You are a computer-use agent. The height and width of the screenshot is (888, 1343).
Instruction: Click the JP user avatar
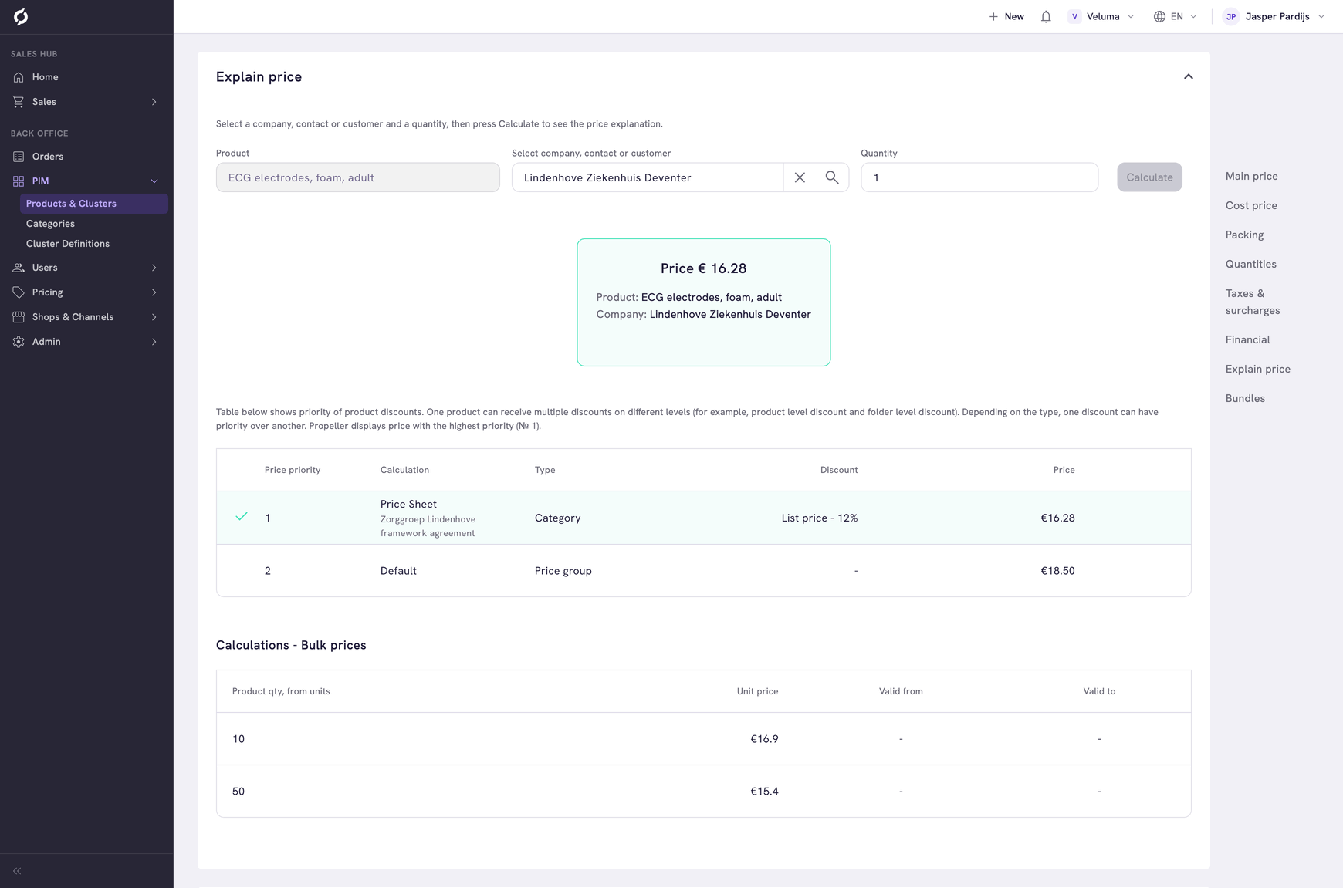pyautogui.click(x=1231, y=16)
